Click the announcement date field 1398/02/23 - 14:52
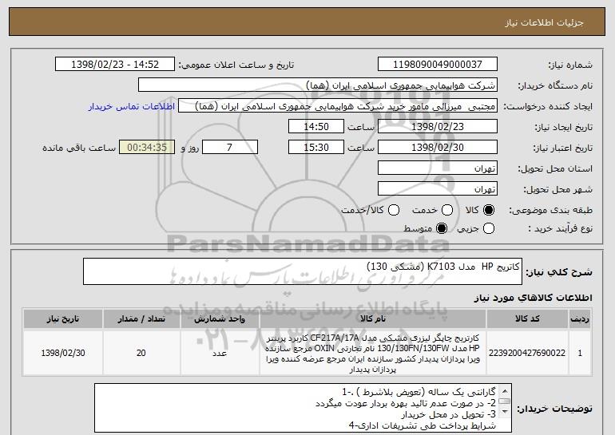Image resolution: width=615 pixels, height=435 pixels. [115, 65]
